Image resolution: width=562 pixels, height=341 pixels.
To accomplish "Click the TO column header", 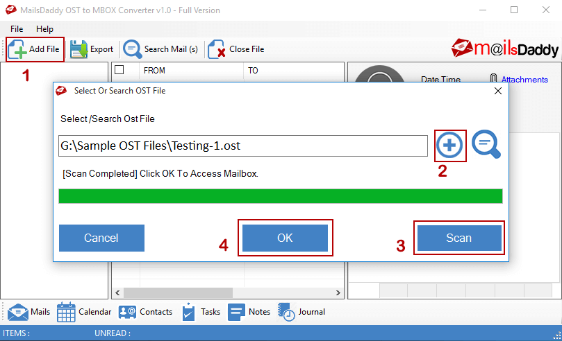I will (253, 71).
